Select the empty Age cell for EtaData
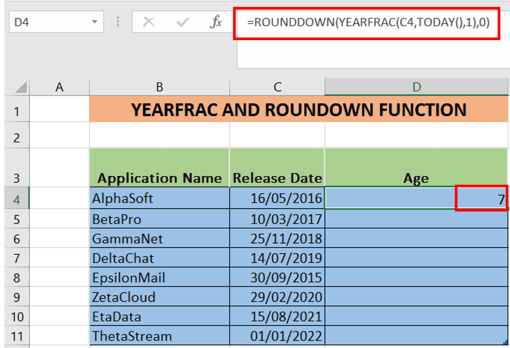This screenshot has height=348, width=510. pos(416,316)
